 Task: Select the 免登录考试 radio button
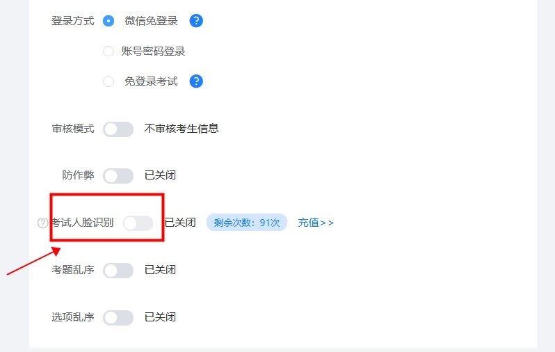[x=108, y=81]
